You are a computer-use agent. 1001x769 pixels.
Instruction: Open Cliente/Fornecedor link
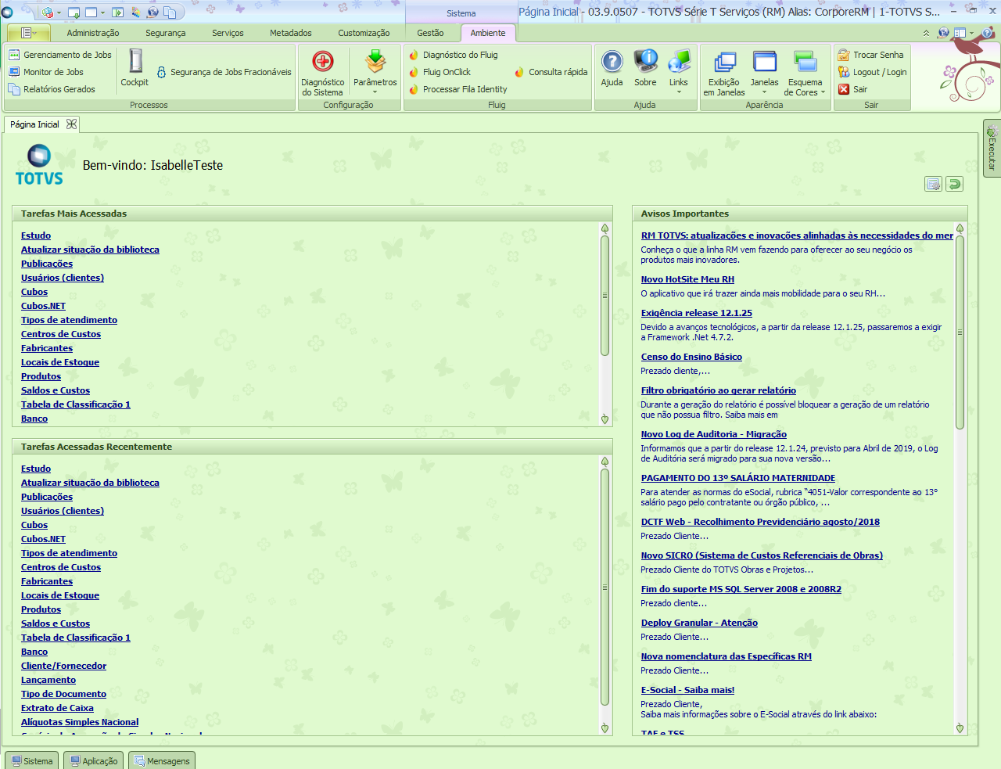(x=64, y=666)
